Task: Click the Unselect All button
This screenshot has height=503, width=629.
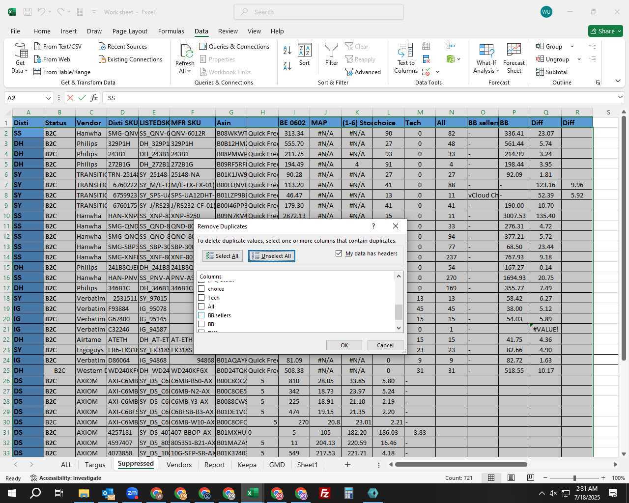Action: click(x=272, y=256)
